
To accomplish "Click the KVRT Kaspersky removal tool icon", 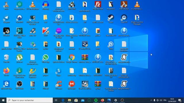I will click(46, 32).
